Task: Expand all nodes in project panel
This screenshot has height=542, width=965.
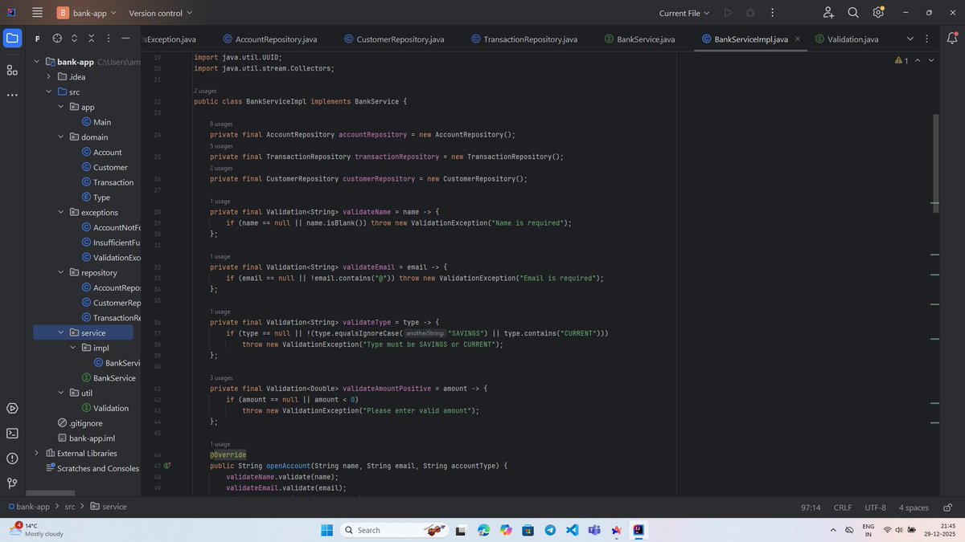Action: coord(74,39)
